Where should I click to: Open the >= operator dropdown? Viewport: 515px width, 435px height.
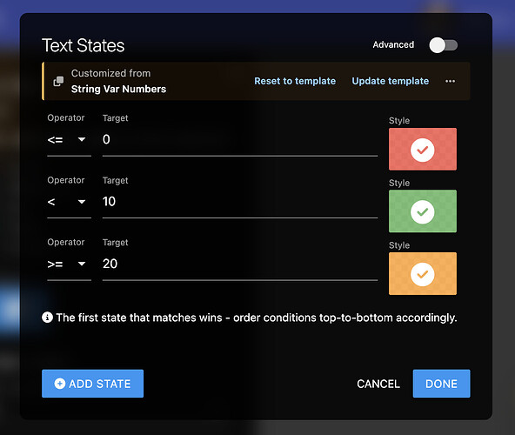[69, 264]
